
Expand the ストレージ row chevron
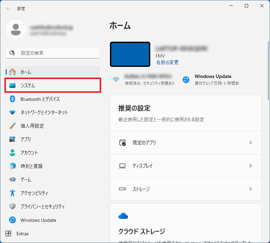(250, 189)
